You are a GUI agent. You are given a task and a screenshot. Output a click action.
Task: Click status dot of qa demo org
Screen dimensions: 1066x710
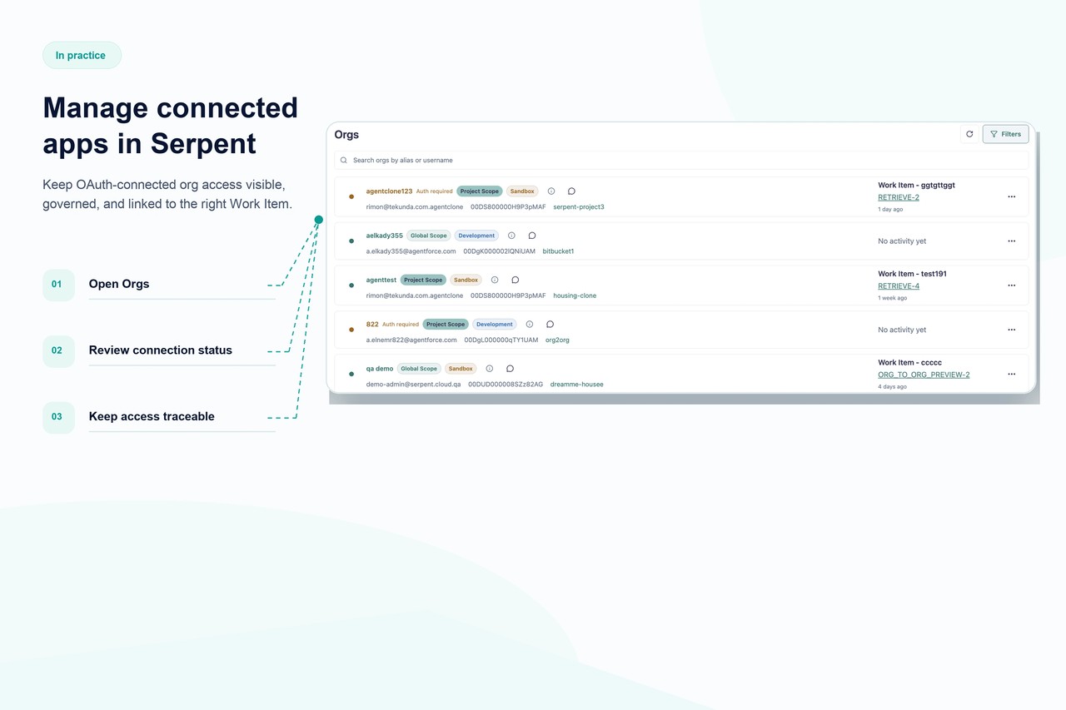coord(351,375)
